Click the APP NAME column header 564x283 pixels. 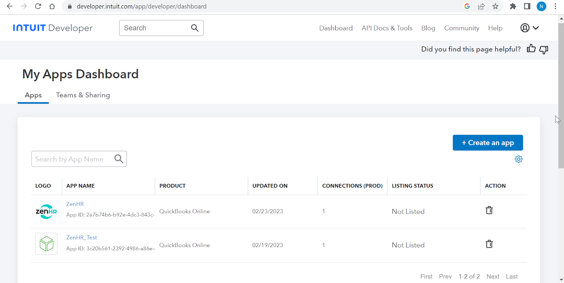pos(80,186)
